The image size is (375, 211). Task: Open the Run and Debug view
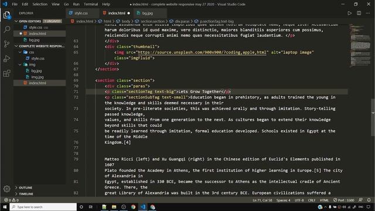[6, 59]
